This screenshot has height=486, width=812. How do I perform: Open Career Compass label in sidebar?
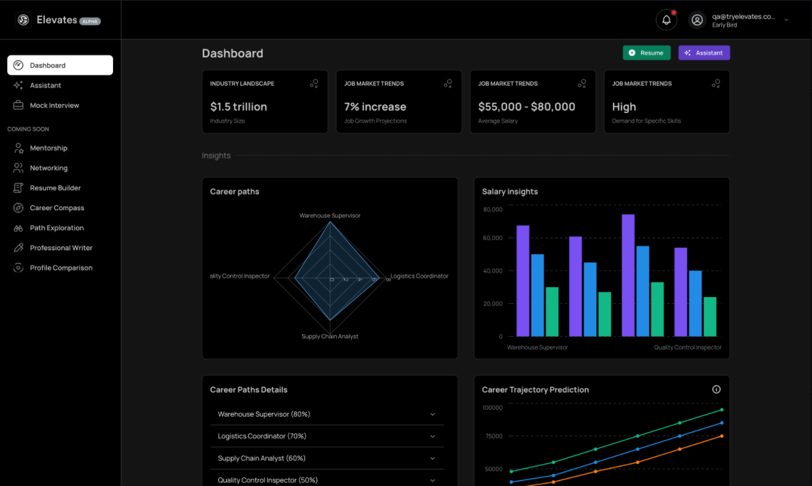point(57,208)
